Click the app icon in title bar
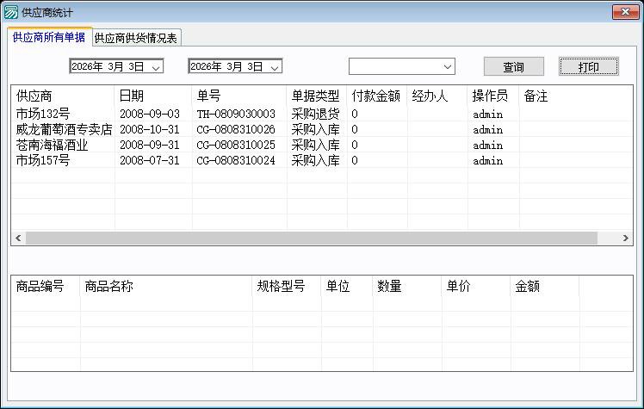The width and height of the screenshot is (644, 409). 11,11
